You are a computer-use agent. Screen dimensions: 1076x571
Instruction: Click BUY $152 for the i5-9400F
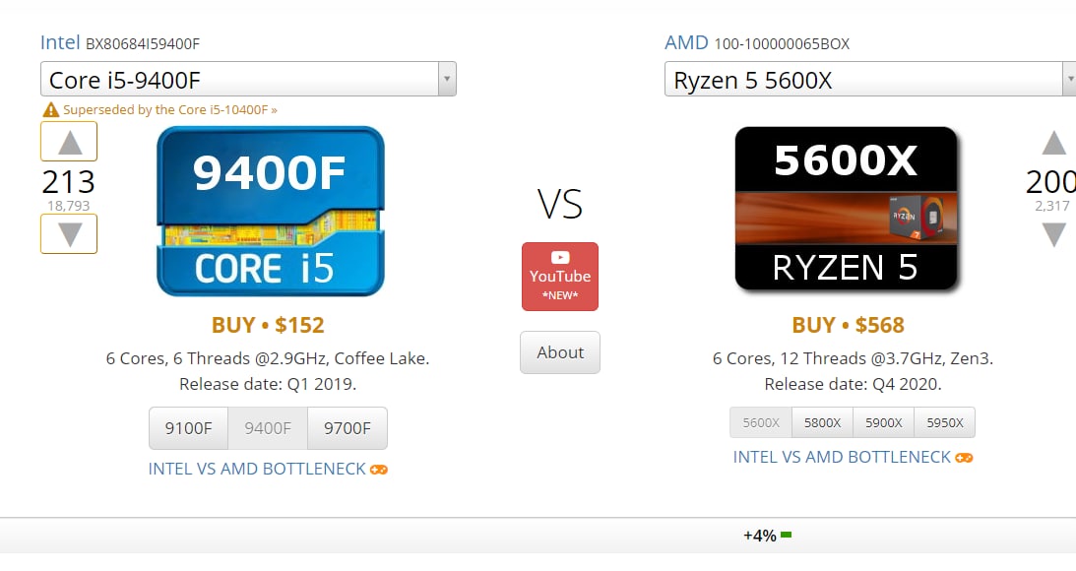coord(268,325)
